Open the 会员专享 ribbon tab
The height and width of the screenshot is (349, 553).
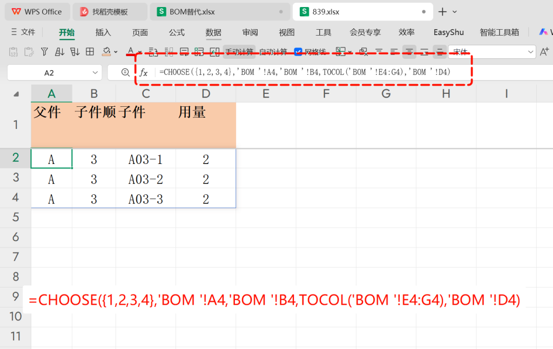365,32
